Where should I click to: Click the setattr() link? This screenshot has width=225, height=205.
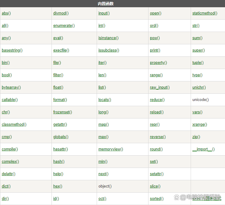(x=157, y=174)
